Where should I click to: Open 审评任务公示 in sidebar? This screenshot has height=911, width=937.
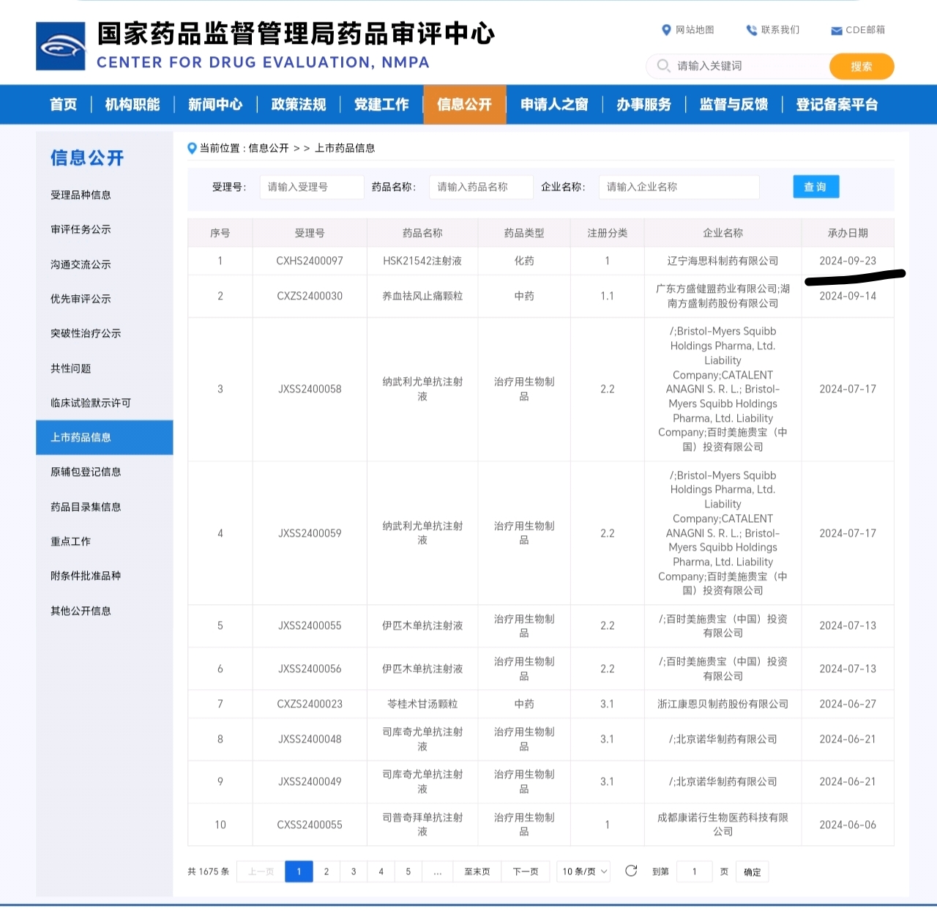[x=81, y=229]
